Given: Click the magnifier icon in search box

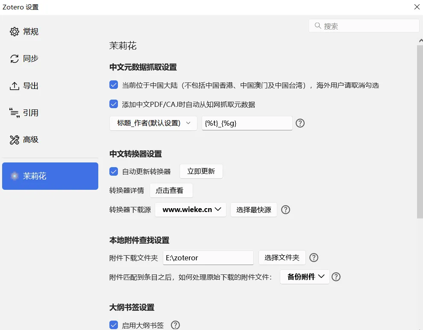Looking at the screenshot, I should click(x=318, y=26).
